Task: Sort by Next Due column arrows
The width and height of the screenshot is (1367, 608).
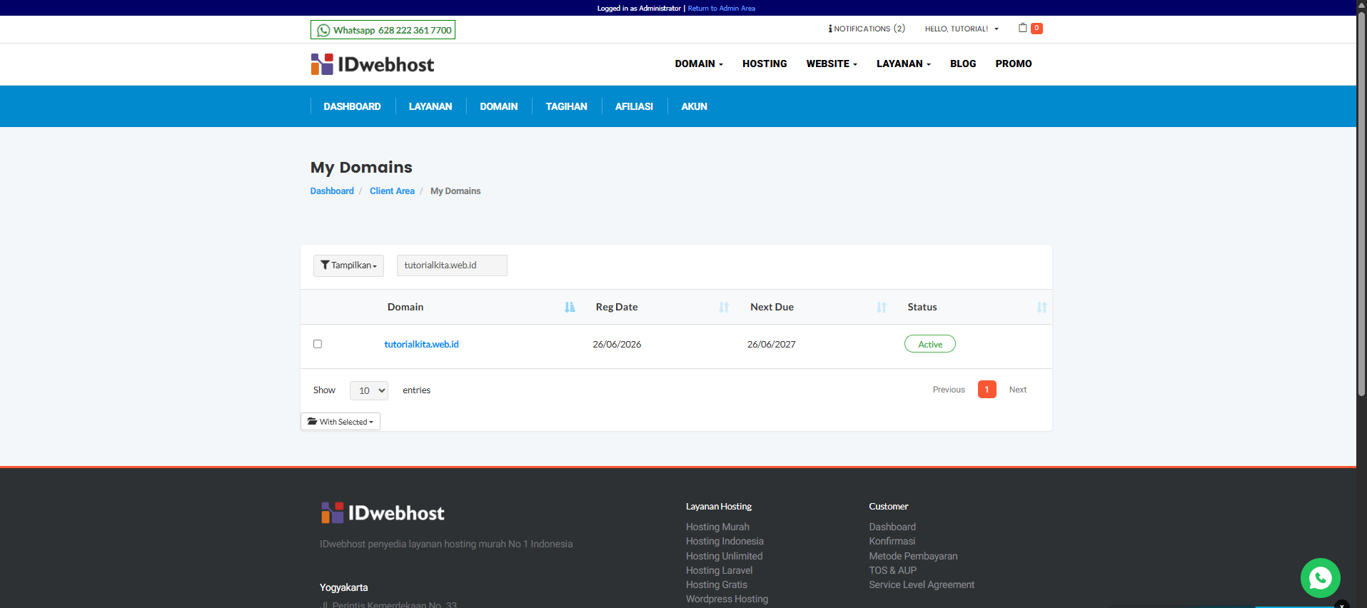Action: 882,307
